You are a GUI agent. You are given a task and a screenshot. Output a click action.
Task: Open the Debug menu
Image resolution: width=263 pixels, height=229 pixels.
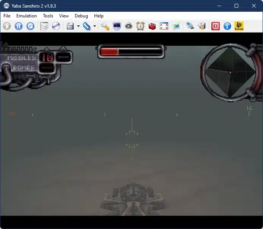tap(81, 16)
